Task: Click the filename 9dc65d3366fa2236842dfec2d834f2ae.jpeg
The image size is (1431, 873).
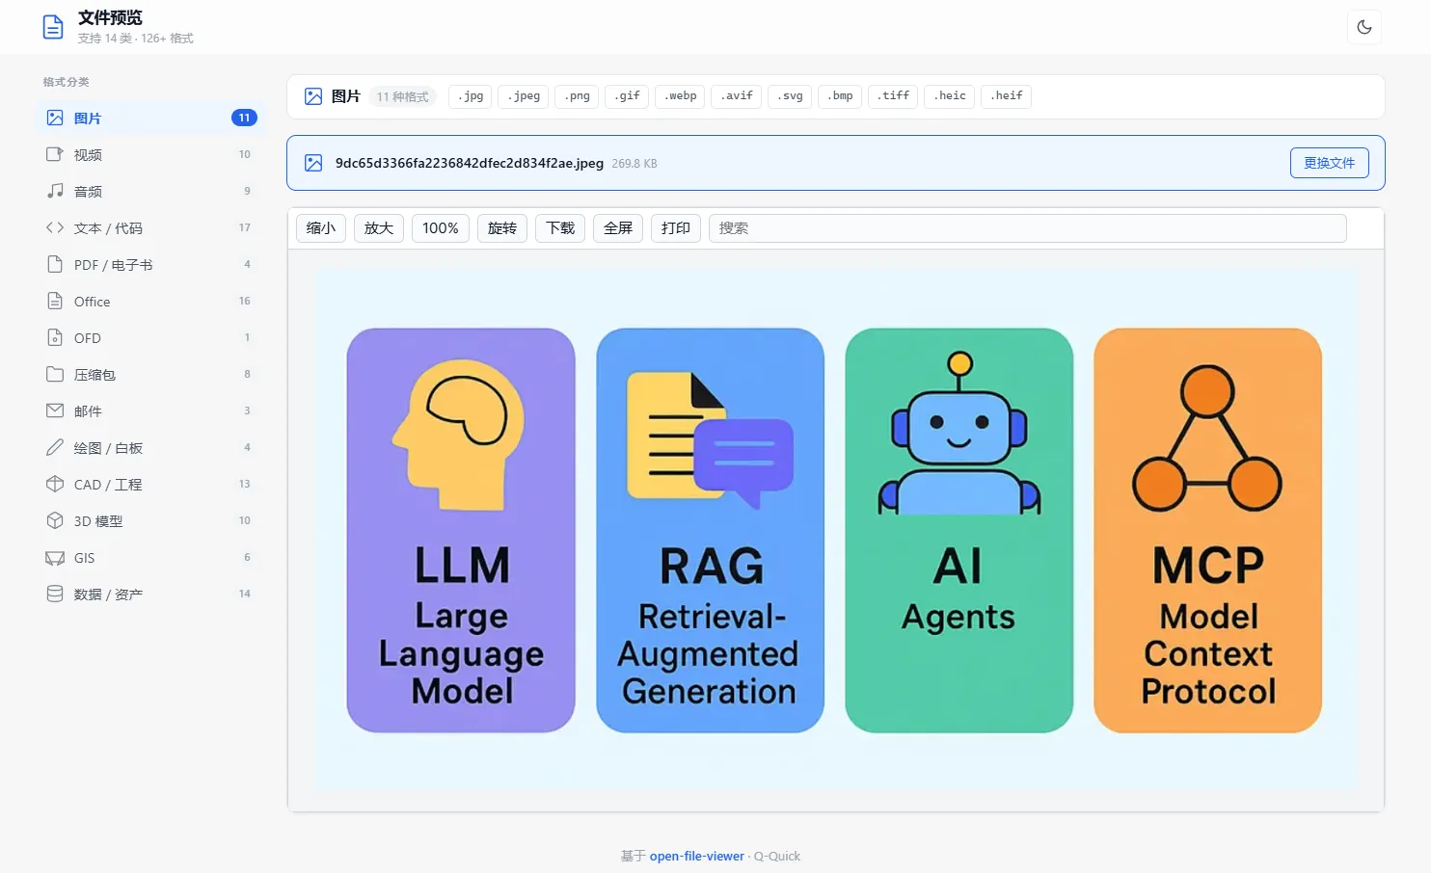Action: (x=470, y=163)
